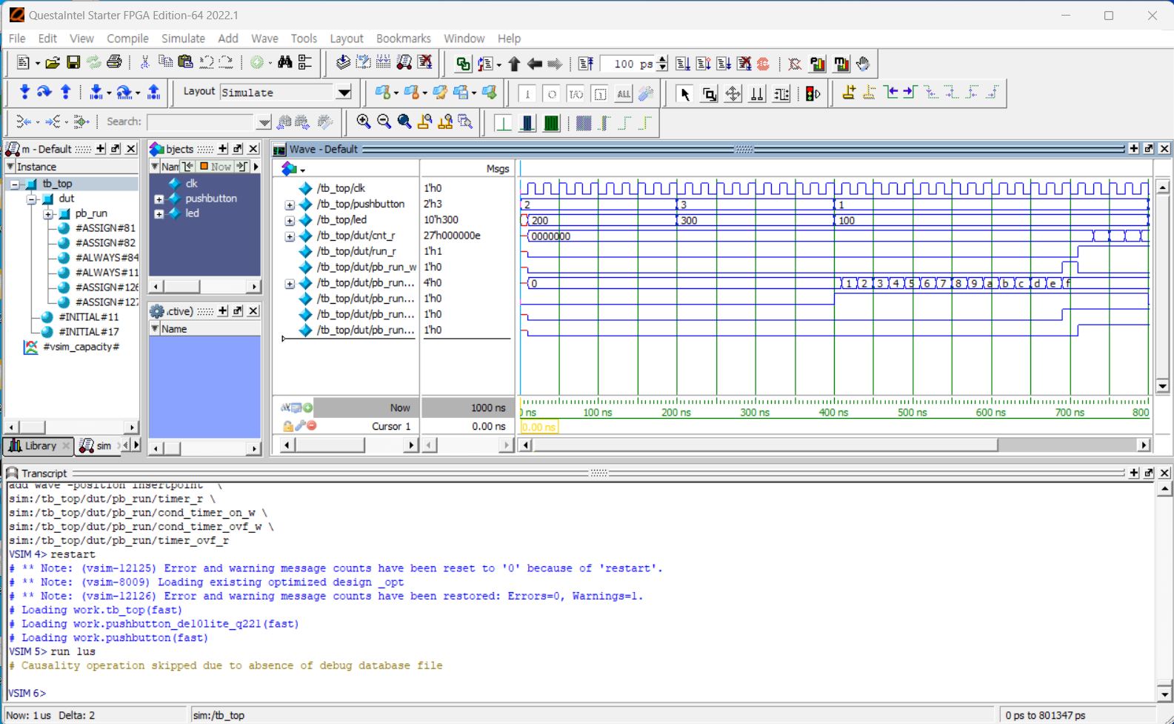Expand the pb_run instance node
Image resolution: width=1174 pixels, height=724 pixels.
(48, 214)
